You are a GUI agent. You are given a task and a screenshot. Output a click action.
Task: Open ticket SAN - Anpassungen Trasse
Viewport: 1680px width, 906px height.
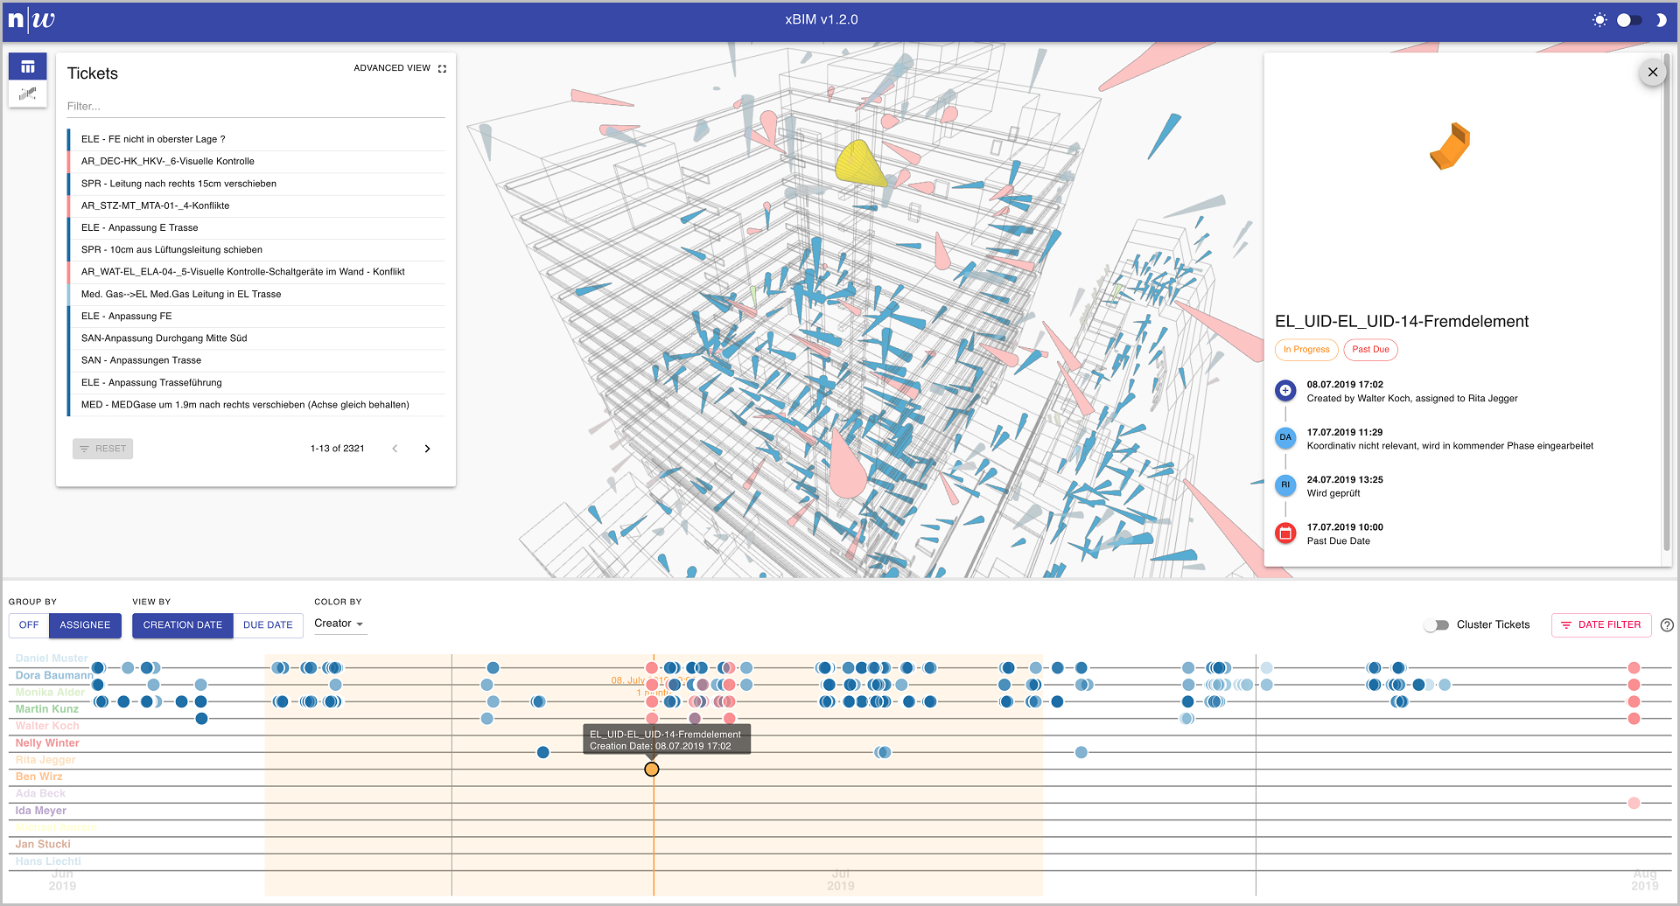tap(141, 360)
